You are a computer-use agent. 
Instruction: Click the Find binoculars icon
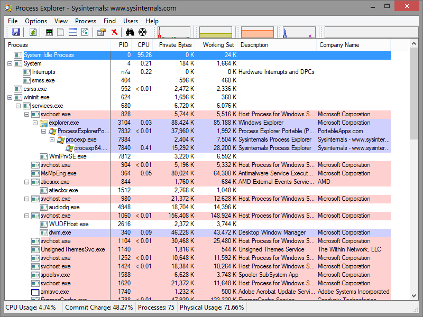click(130, 33)
